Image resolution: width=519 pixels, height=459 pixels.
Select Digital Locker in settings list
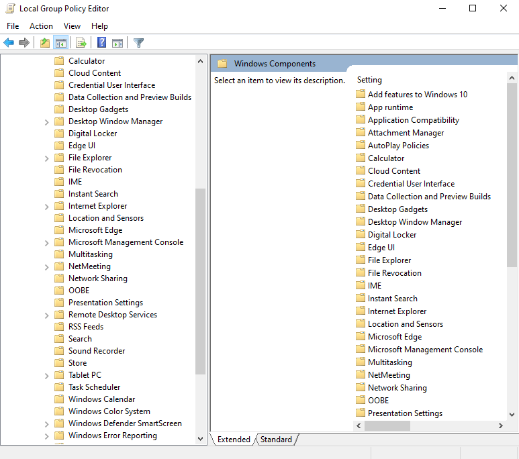[392, 235]
